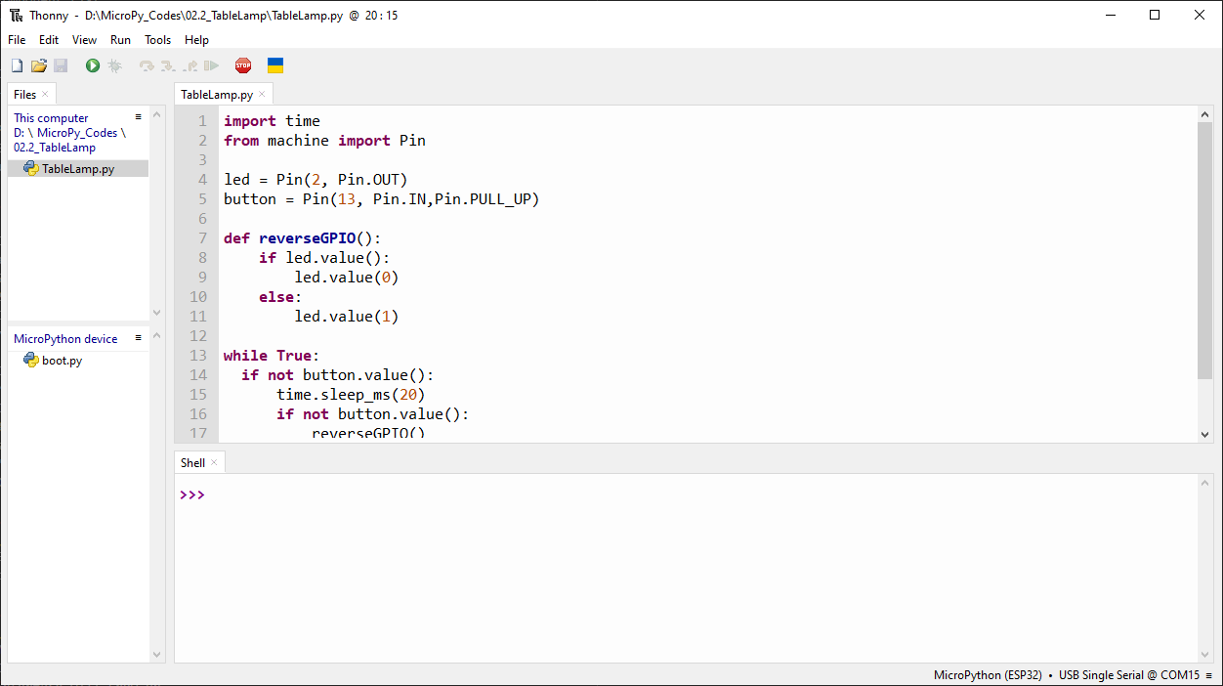Screen dimensions: 1223x686
Task: Create a new file with toolbar icon
Action: pos(17,65)
